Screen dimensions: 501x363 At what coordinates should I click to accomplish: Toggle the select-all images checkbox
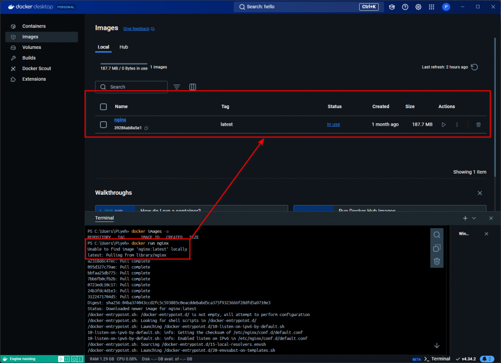tap(103, 107)
